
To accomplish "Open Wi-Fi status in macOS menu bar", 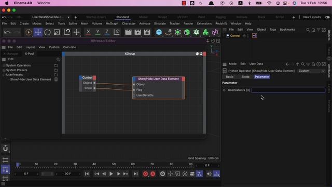I will [x=269, y=3].
